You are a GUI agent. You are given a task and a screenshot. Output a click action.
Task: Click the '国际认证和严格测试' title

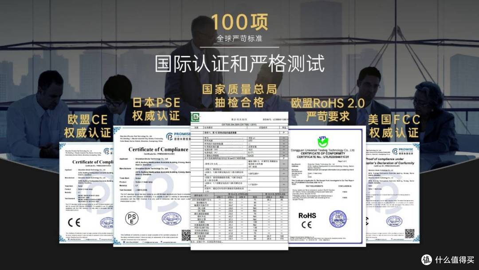pyautogui.click(x=239, y=64)
